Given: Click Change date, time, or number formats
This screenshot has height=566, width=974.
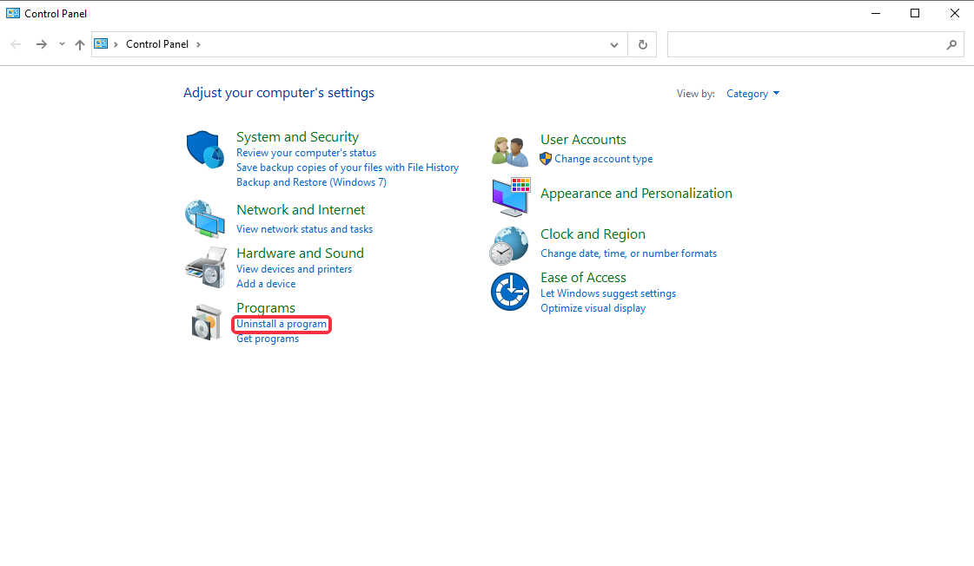Looking at the screenshot, I should 629,253.
